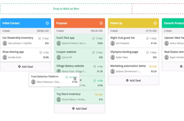184x121 pixels.
Task: Open Follow Up column settings gear
Action: pyautogui.click(x=155, y=23)
